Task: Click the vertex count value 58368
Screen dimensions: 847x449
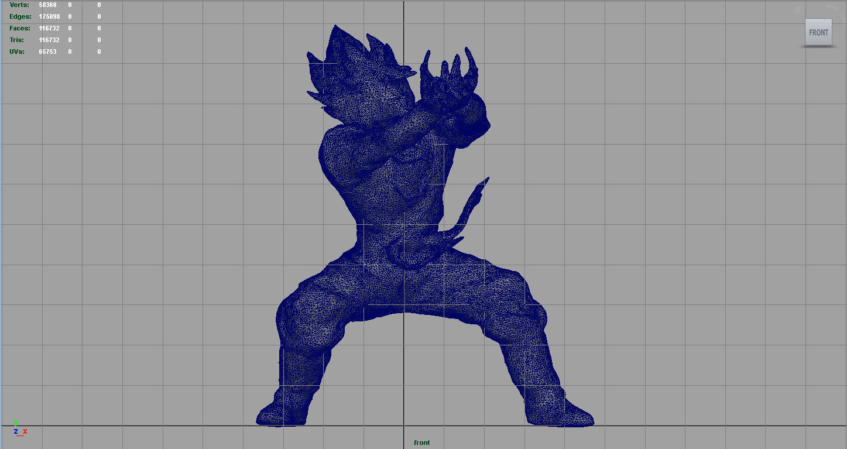Action: tap(48, 5)
